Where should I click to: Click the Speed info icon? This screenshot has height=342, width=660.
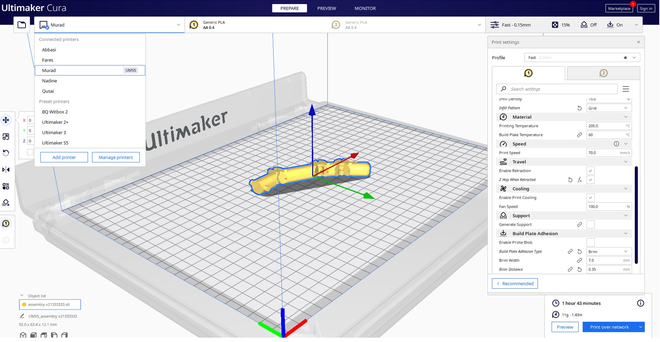617,144
